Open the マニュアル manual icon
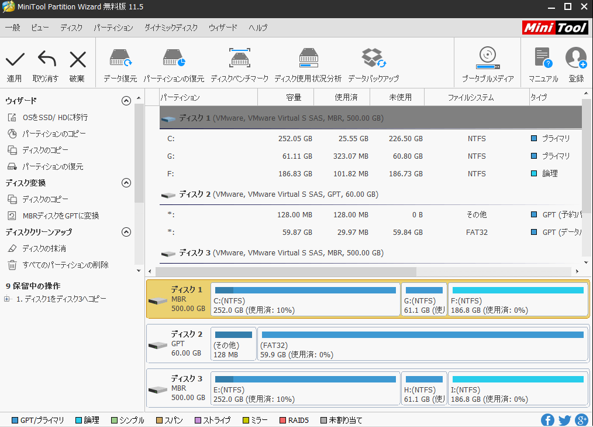This screenshot has height=427, width=593. 543,59
